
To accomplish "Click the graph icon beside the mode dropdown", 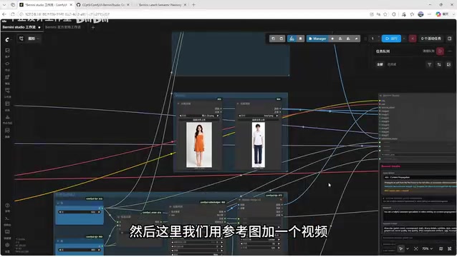I will (x=21, y=39).
